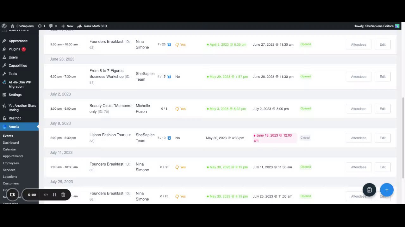Edit the Lisbon Fashion Tour event
The image size is (405, 227).
[x=383, y=138]
